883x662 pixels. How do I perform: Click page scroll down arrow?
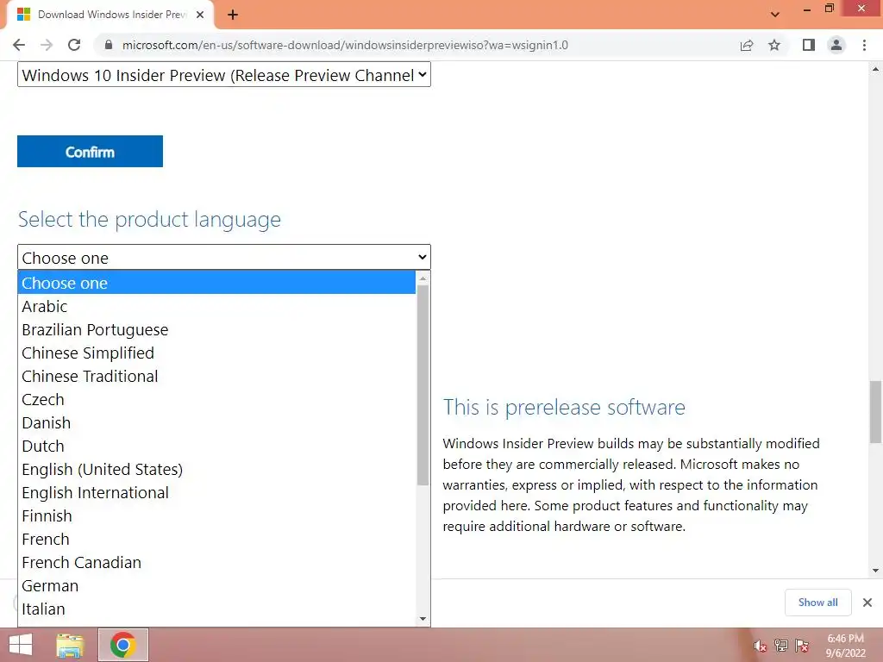coord(875,571)
